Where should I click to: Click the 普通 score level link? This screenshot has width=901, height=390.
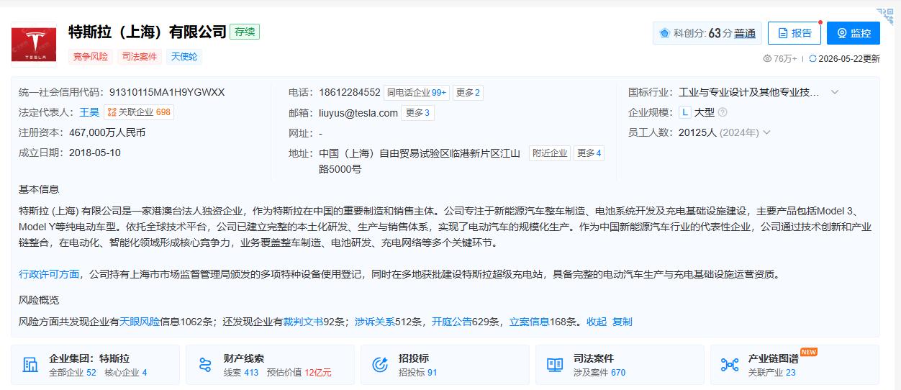tap(745, 33)
